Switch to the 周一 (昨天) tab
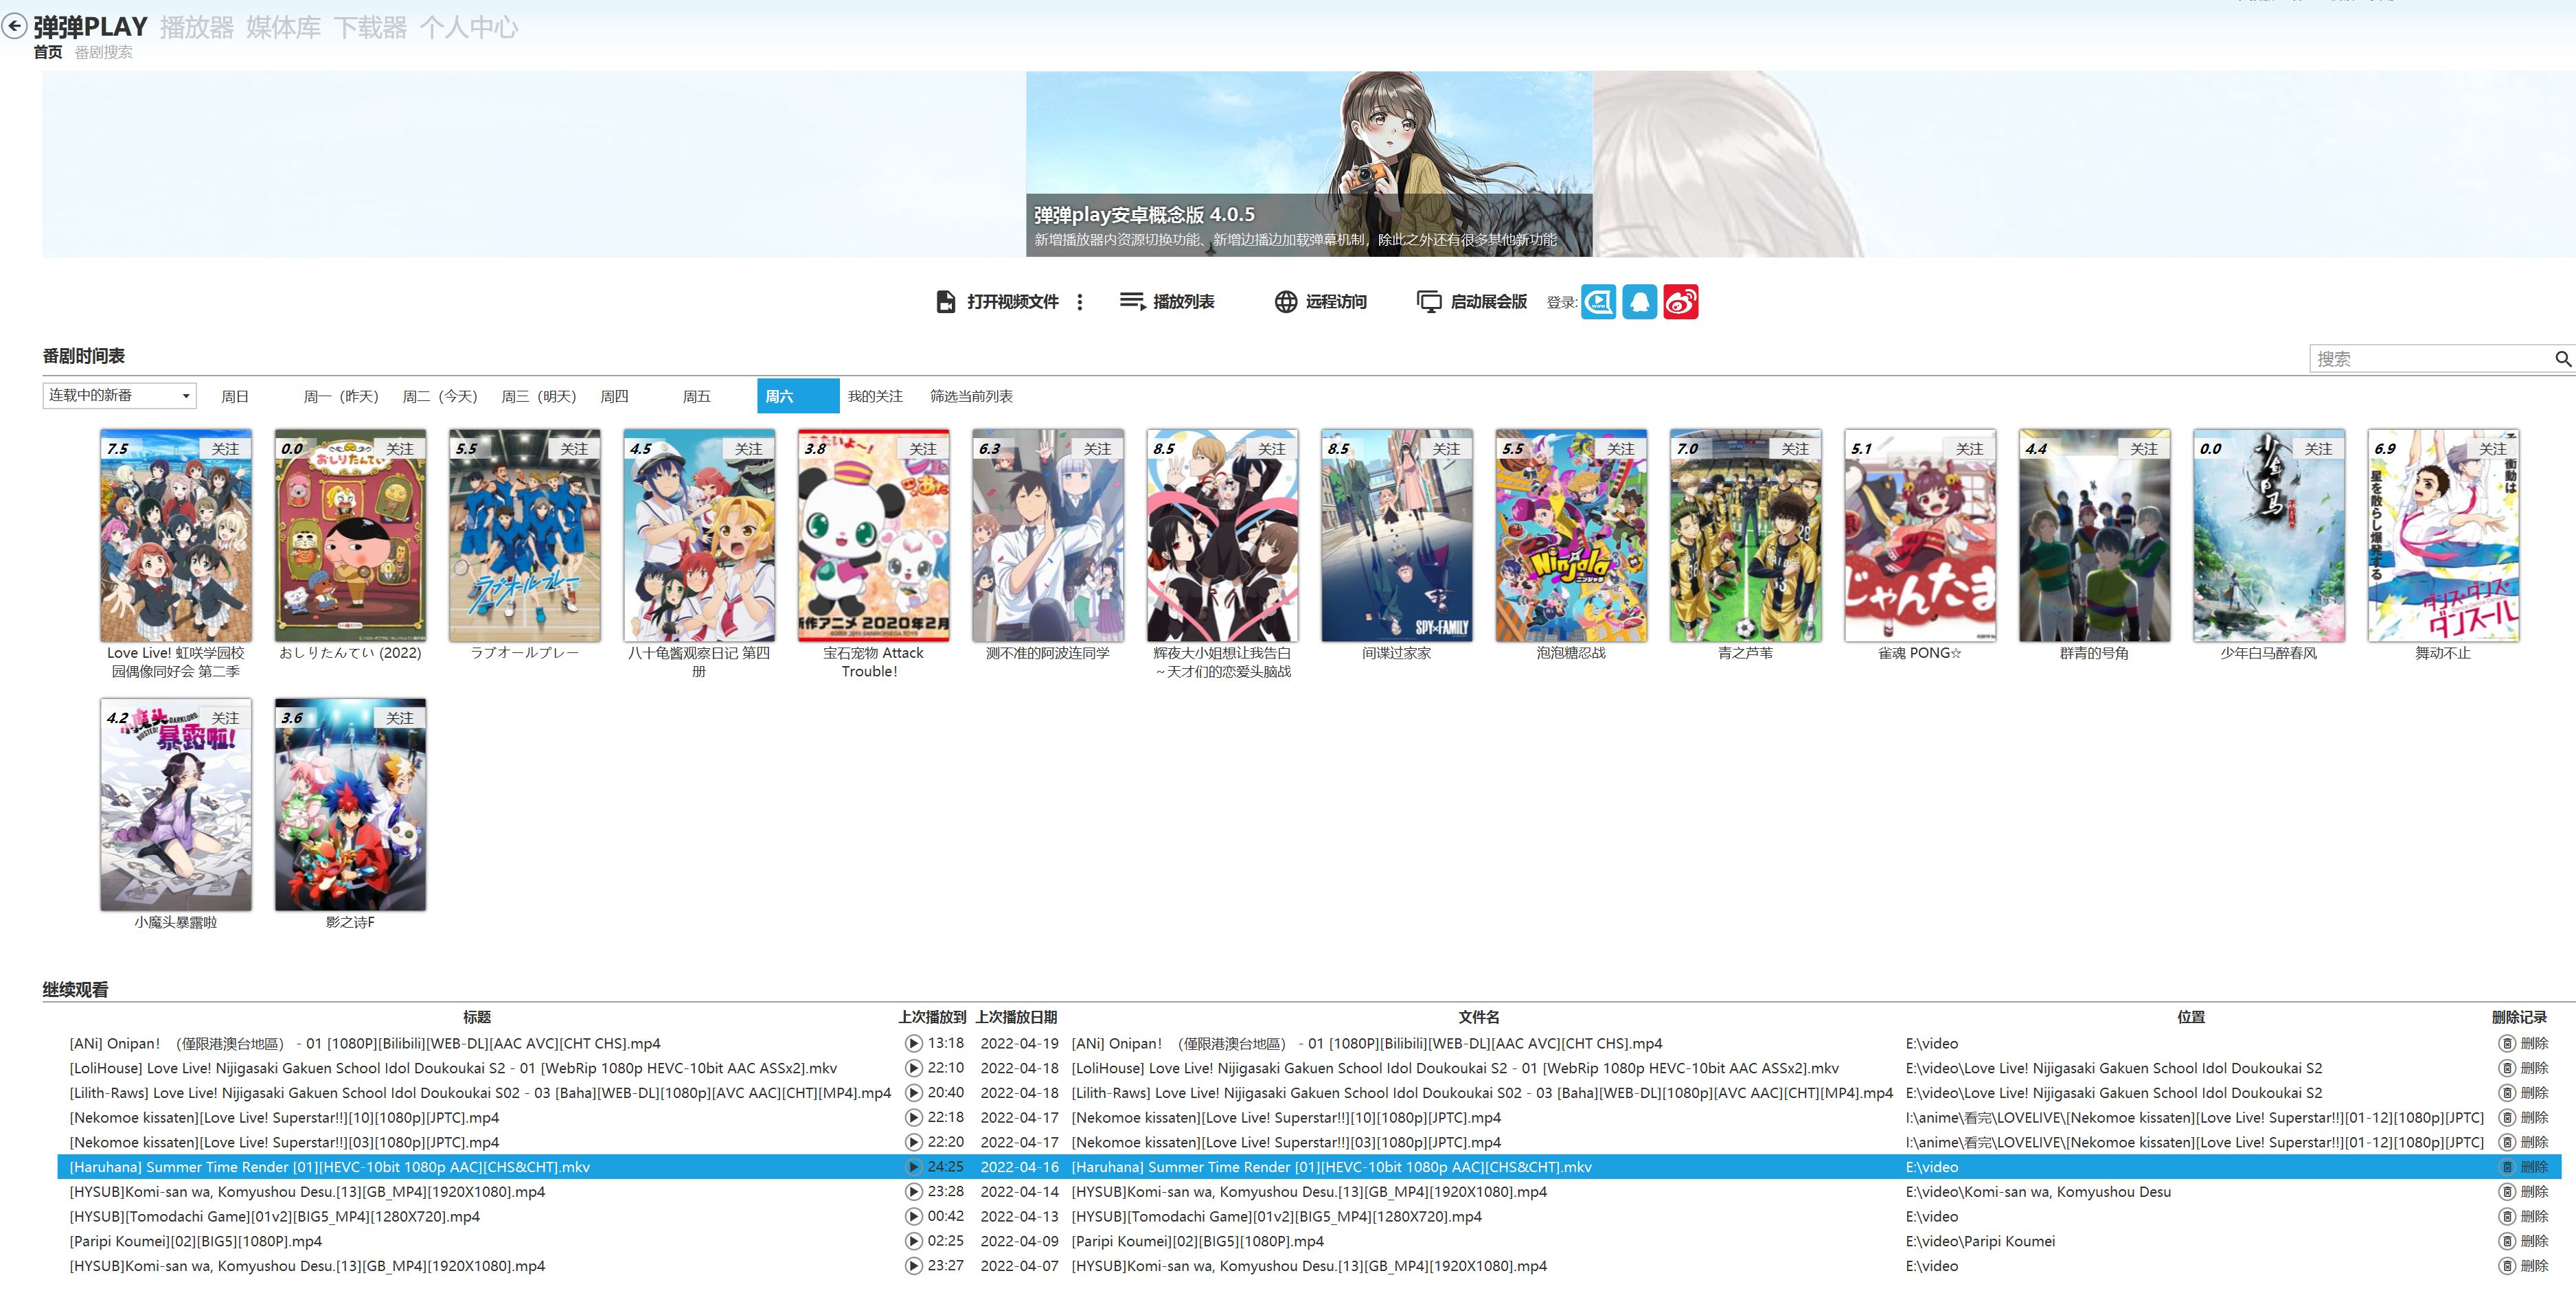Image resolution: width=2576 pixels, height=1293 pixels. pyautogui.click(x=341, y=396)
